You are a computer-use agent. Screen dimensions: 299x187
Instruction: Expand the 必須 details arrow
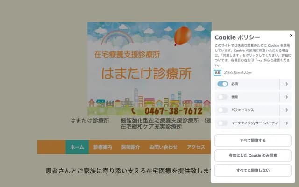pyautogui.click(x=285, y=84)
